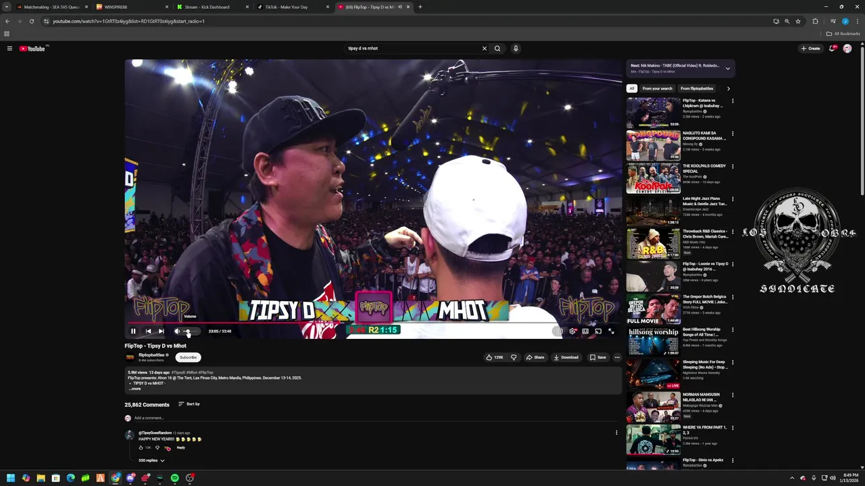Image resolution: width=865 pixels, height=486 pixels.
Task: Search with your voice microphone
Action: click(x=516, y=49)
